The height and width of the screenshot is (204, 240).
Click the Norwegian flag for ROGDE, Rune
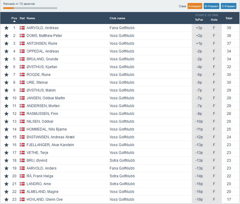coord(22,75)
